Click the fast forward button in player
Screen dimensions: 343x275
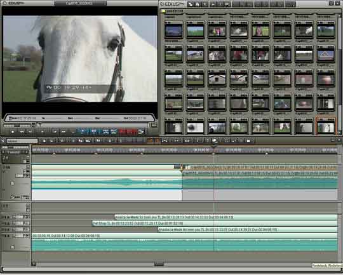[64, 131]
